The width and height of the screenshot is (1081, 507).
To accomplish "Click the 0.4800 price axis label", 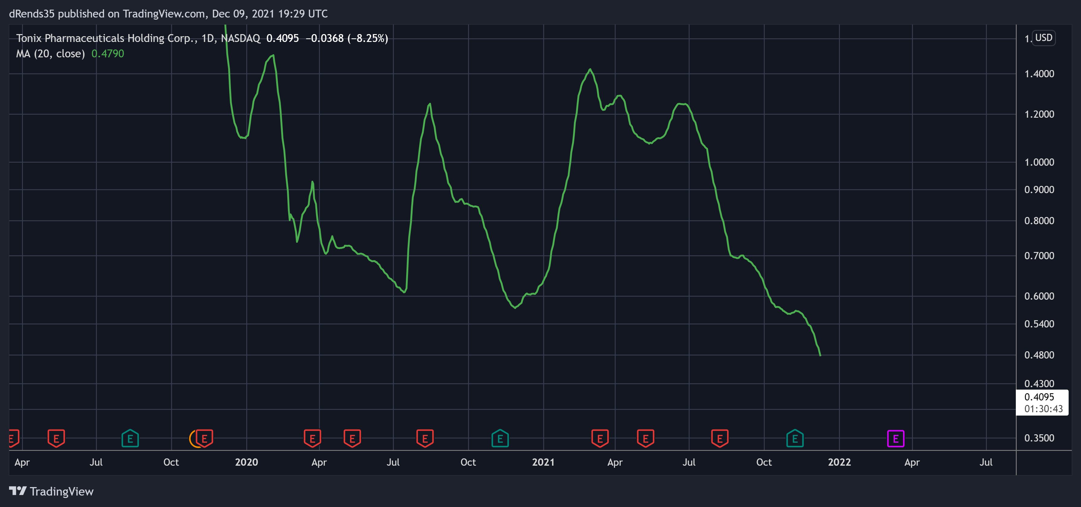I will [1039, 355].
